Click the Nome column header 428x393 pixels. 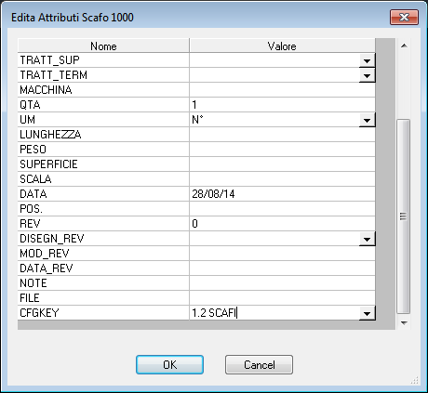tap(103, 46)
